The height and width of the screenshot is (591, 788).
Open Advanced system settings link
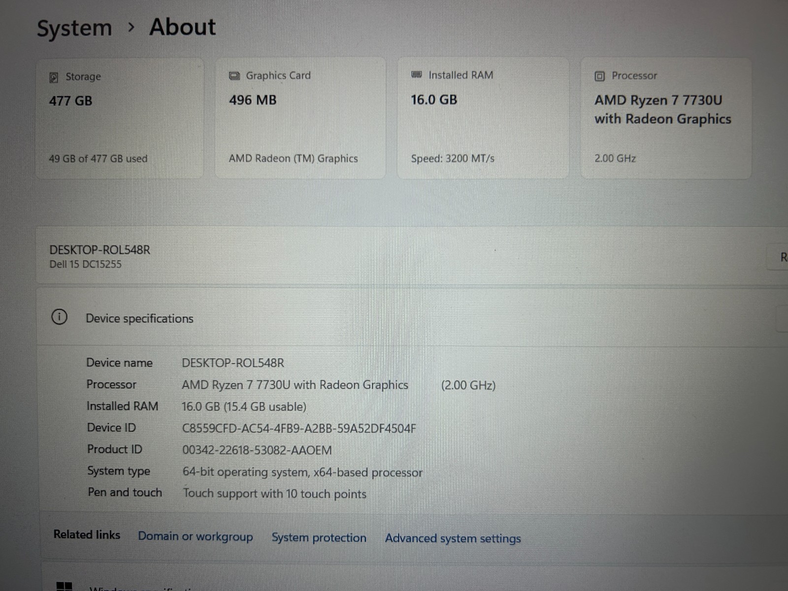tap(453, 538)
